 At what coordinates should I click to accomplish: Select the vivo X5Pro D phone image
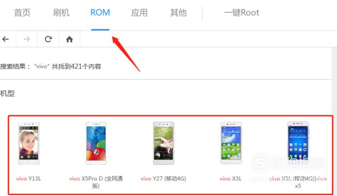(x=96, y=143)
